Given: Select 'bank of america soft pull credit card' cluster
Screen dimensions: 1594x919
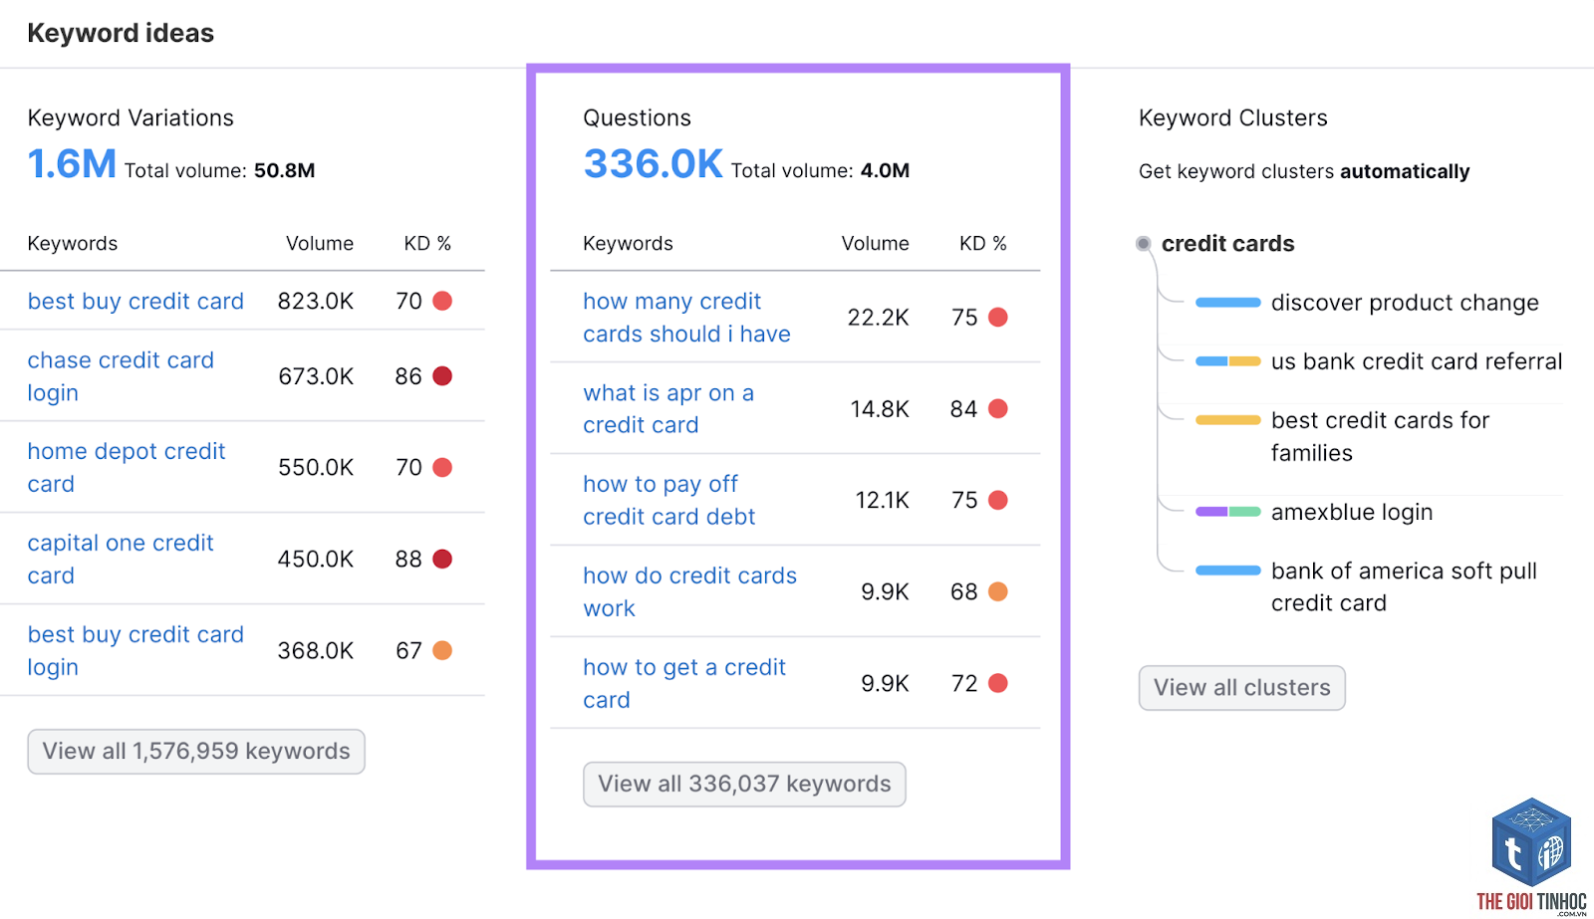Looking at the screenshot, I should click(x=1404, y=586).
